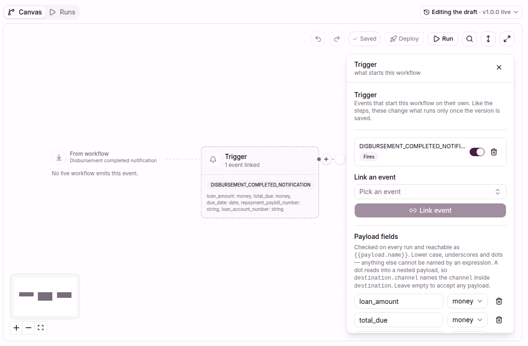Click the Link event button
The height and width of the screenshot is (346, 528).
pyautogui.click(x=430, y=210)
